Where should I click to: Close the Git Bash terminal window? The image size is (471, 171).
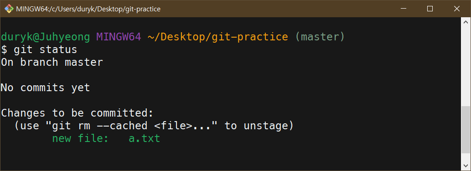457,9
